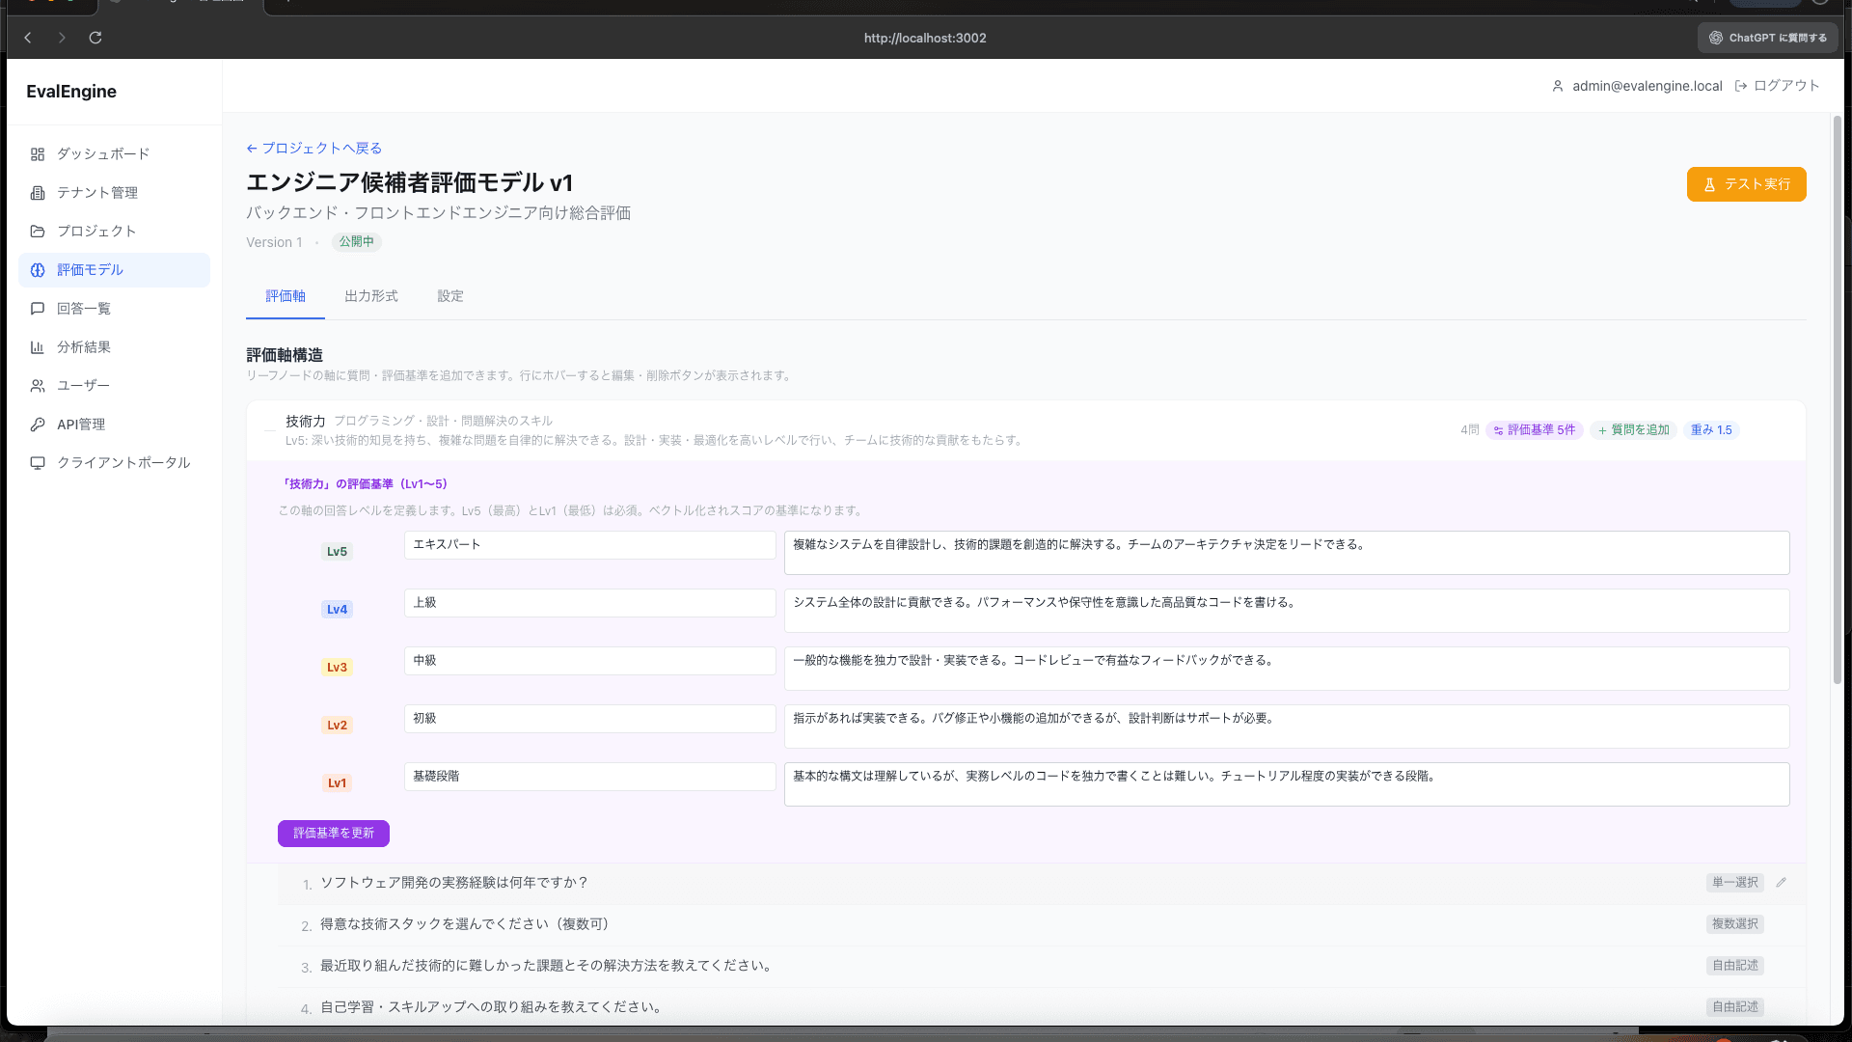Open the 分析結果 chart icon
Screen dimensions: 1852x1042
pos(38,347)
